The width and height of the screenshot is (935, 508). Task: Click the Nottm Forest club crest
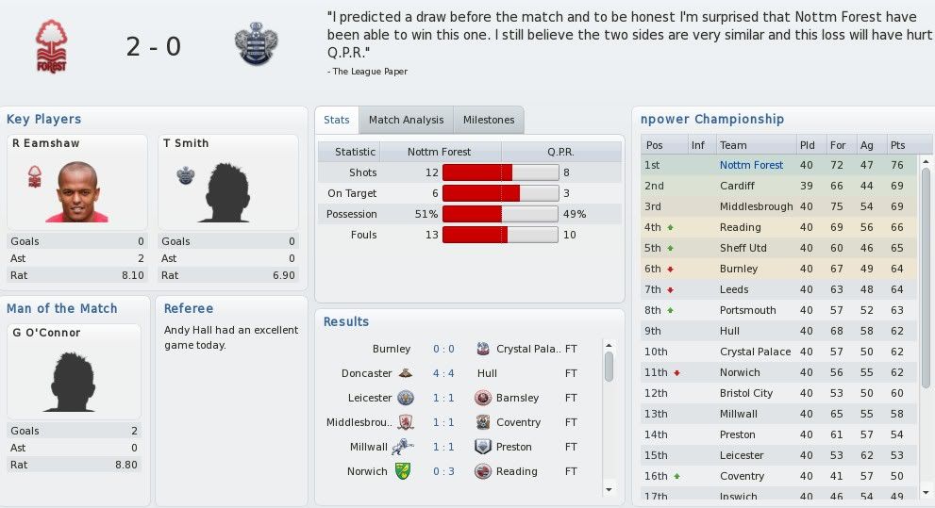click(x=51, y=46)
